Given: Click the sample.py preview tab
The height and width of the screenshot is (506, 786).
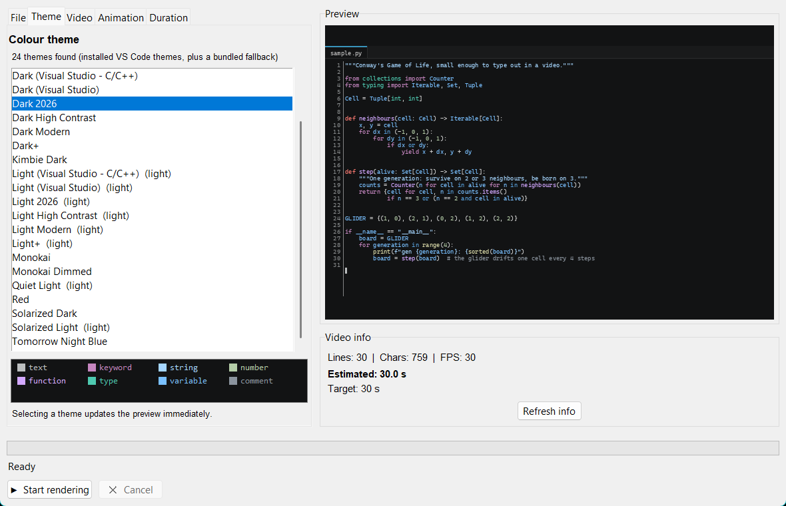Looking at the screenshot, I should pos(346,53).
